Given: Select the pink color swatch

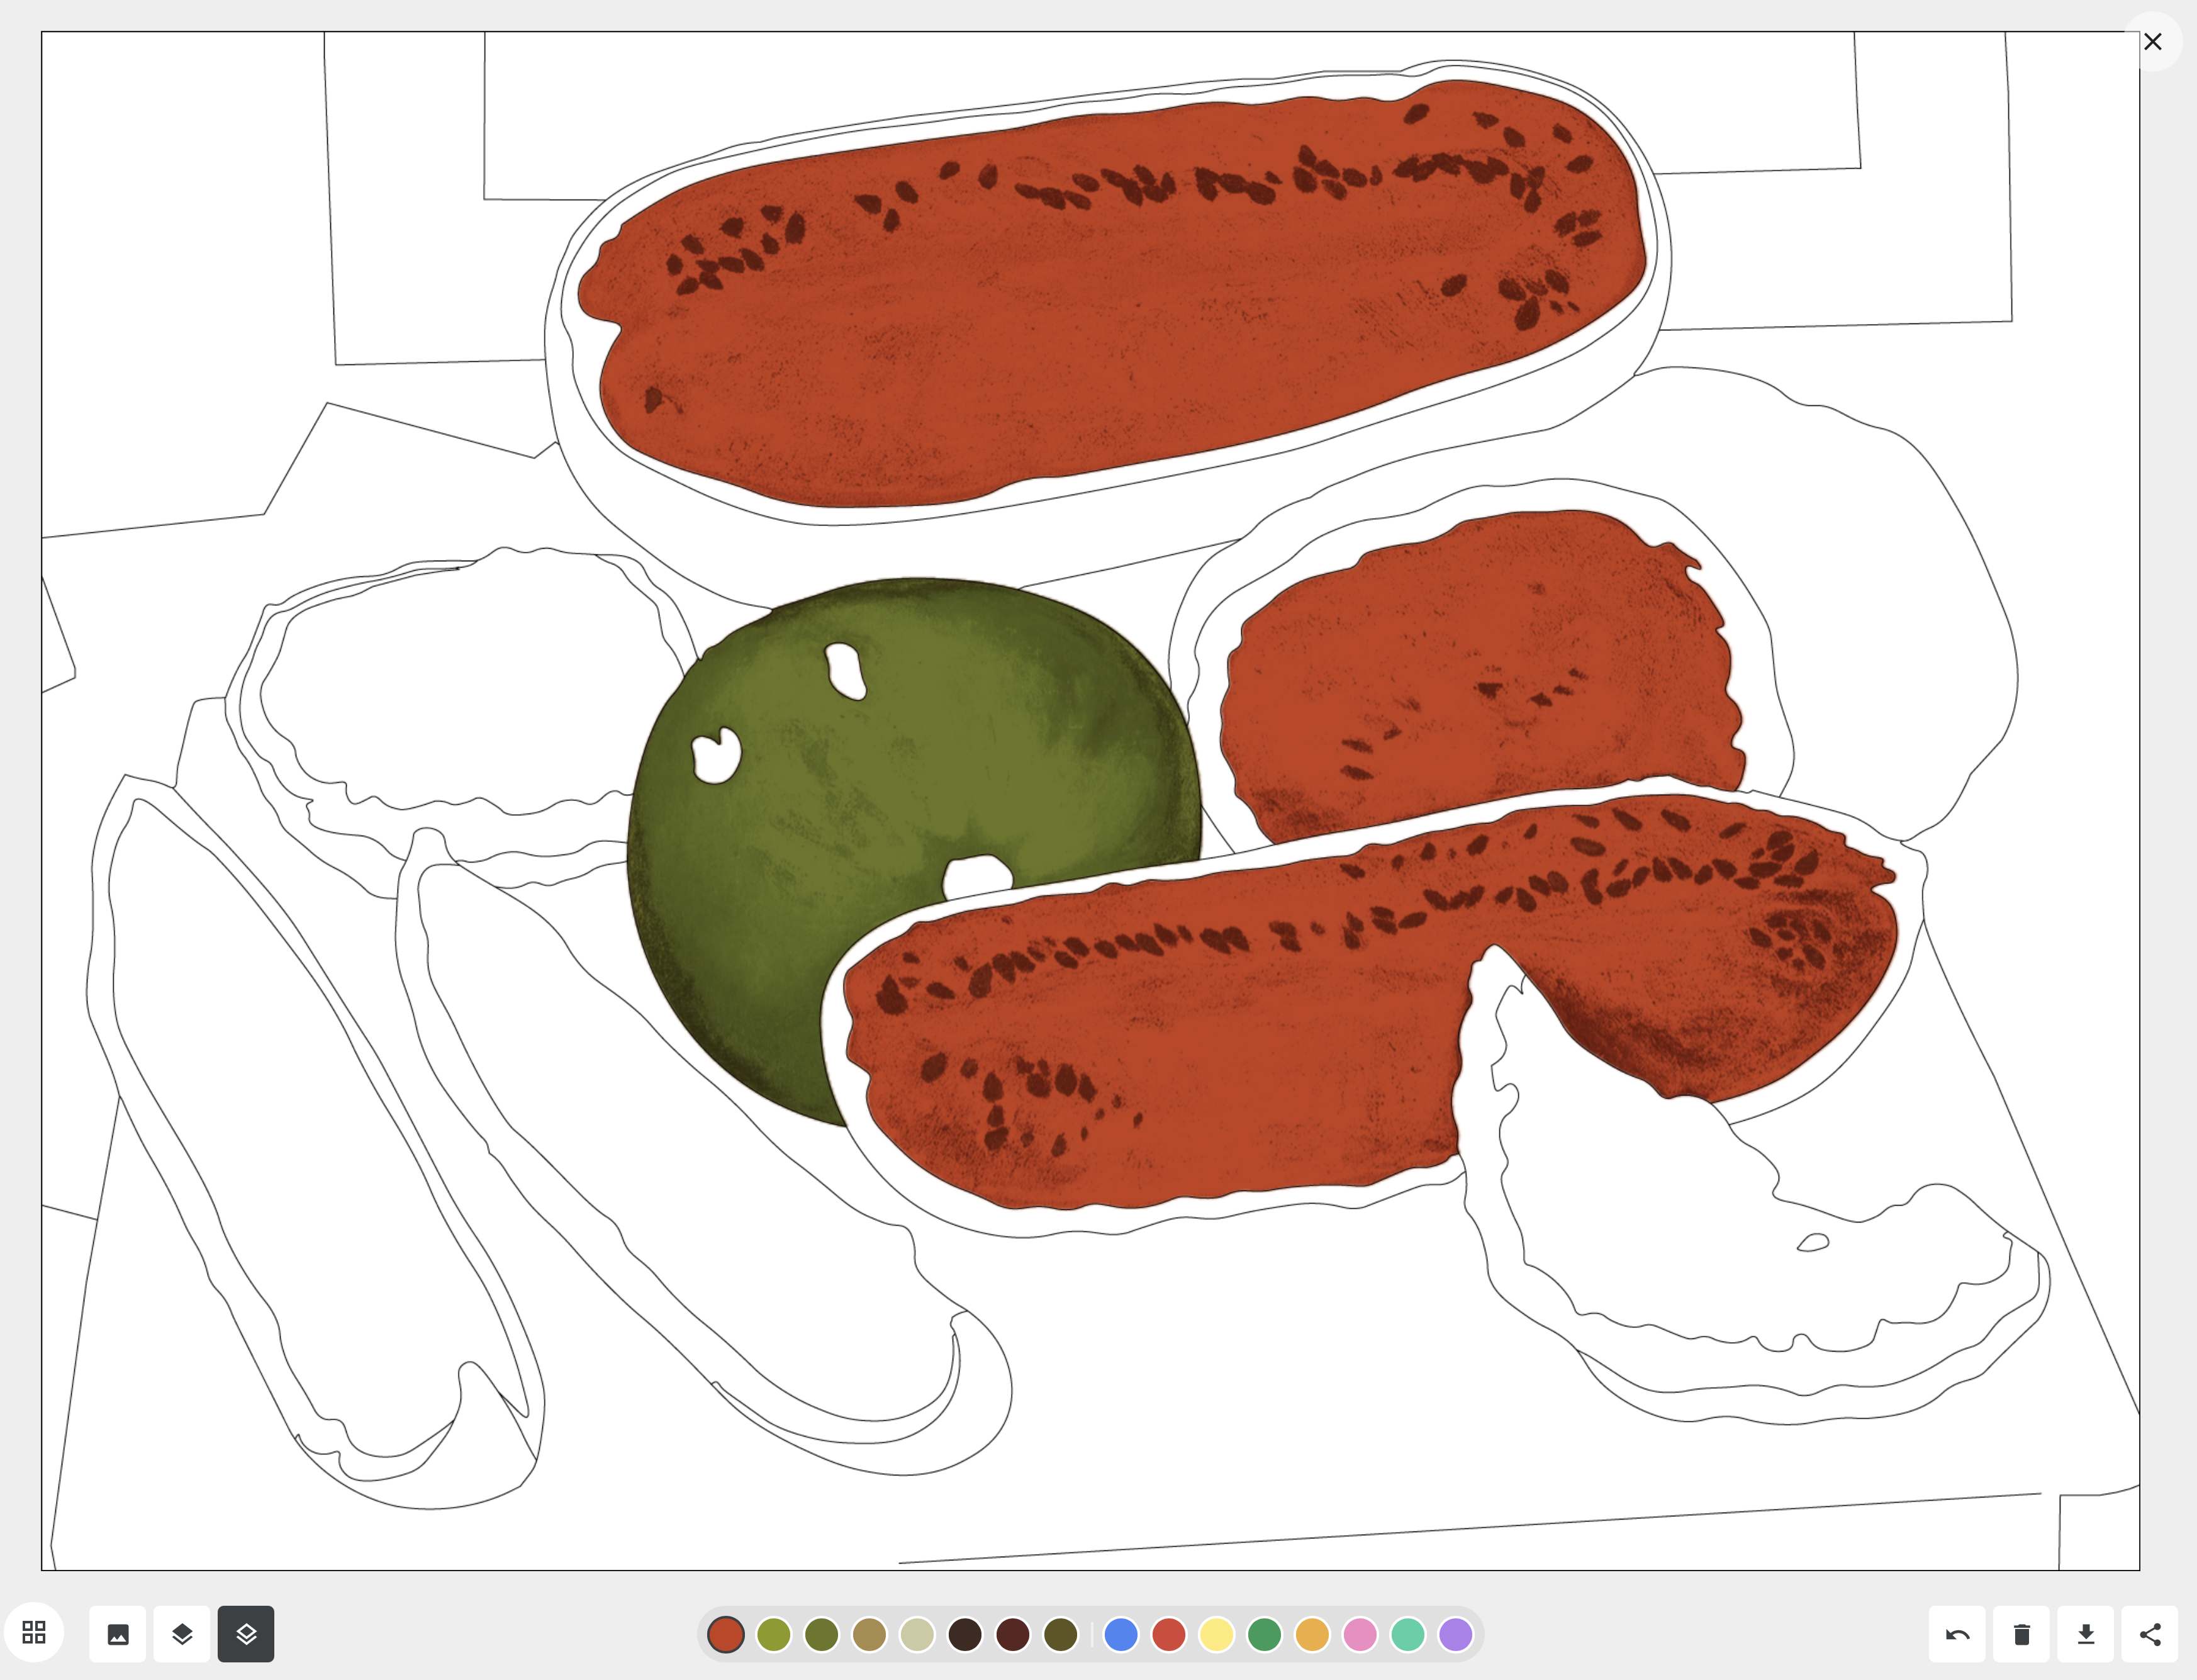Looking at the screenshot, I should click(x=1360, y=1634).
